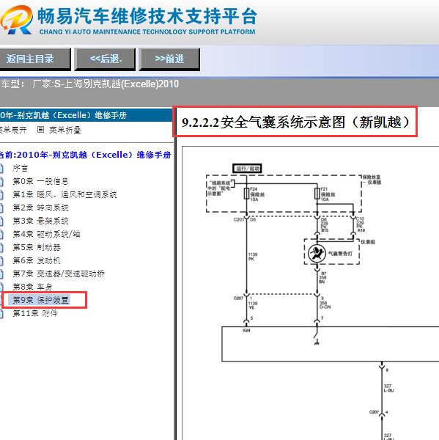Open 第2章 转向系统
The width and height of the screenshot is (439, 440).
40,208
